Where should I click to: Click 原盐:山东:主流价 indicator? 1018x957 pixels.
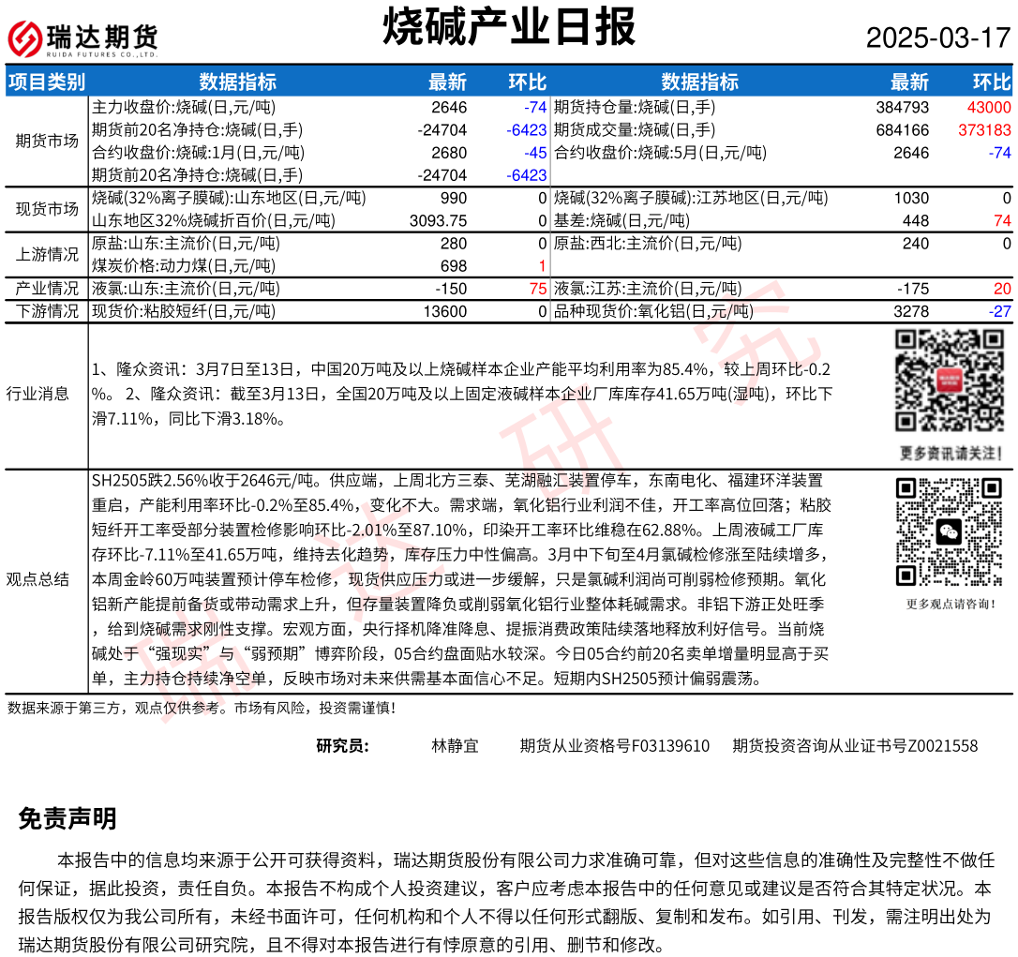pos(186,244)
